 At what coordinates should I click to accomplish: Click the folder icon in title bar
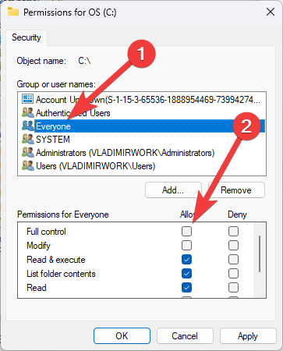pos(13,12)
